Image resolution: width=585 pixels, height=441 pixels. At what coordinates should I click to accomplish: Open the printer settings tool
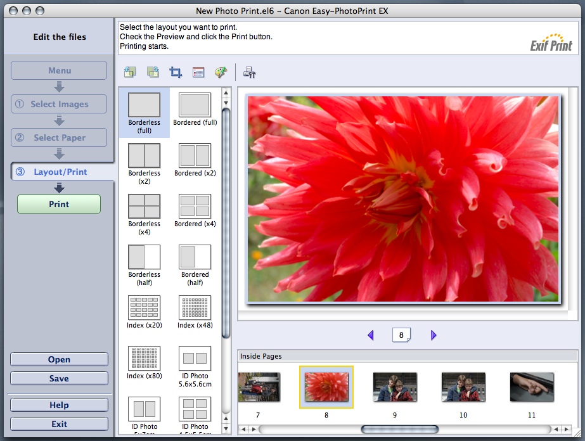tap(249, 72)
